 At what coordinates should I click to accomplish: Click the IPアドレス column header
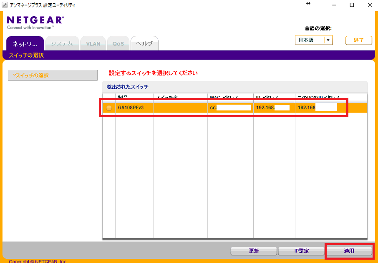[267, 97]
